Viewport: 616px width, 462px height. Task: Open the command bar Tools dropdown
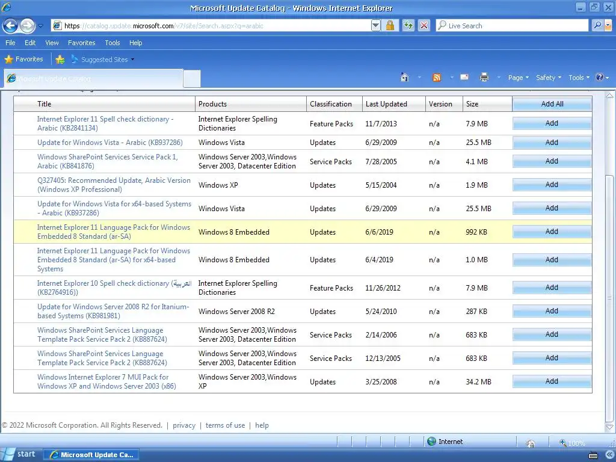tap(579, 78)
